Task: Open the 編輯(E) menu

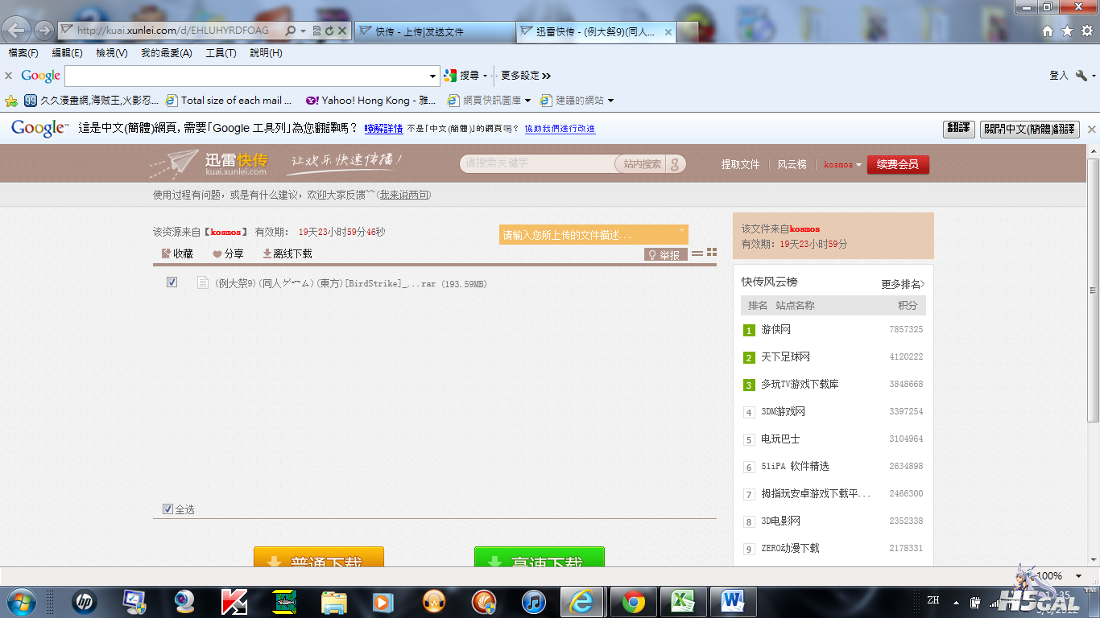Action: point(67,53)
